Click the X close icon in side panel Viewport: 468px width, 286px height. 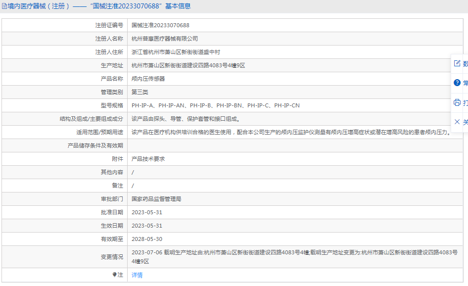[457, 122]
